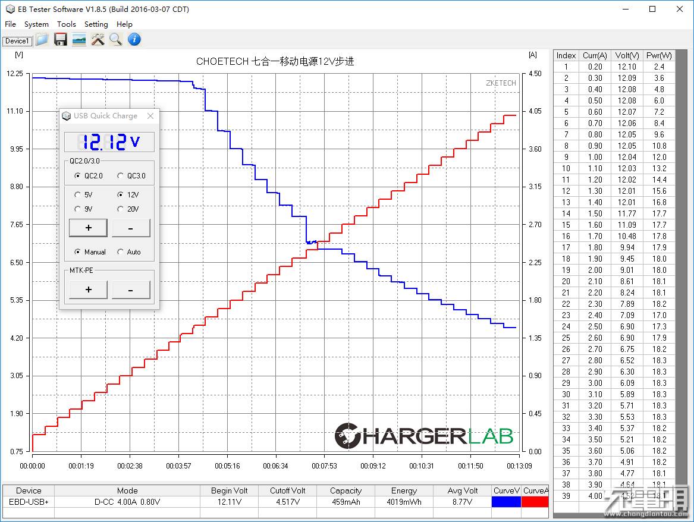694x522 pixels.
Task: Click the Capacity column header
Action: pyautogui.click(x=346, y=490)
